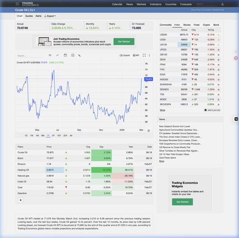Viewport: 239px width, 238px height.
Task: Set chart range to 1M
Action: pyautogui.click(x=37, y=136)
